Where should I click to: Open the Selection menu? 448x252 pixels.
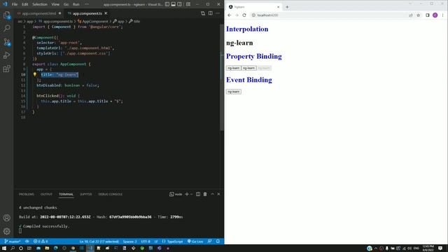coord(40,4)
